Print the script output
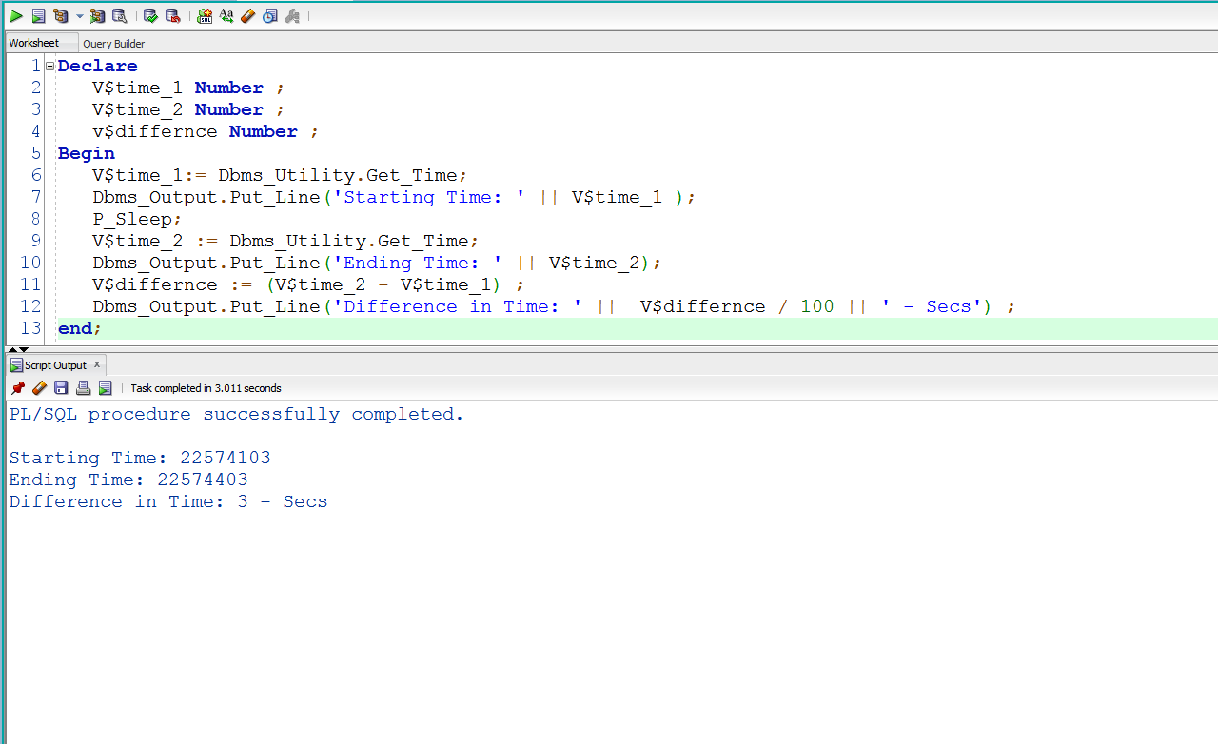This screenshot has height=744, width=1218. pos(83,388)
